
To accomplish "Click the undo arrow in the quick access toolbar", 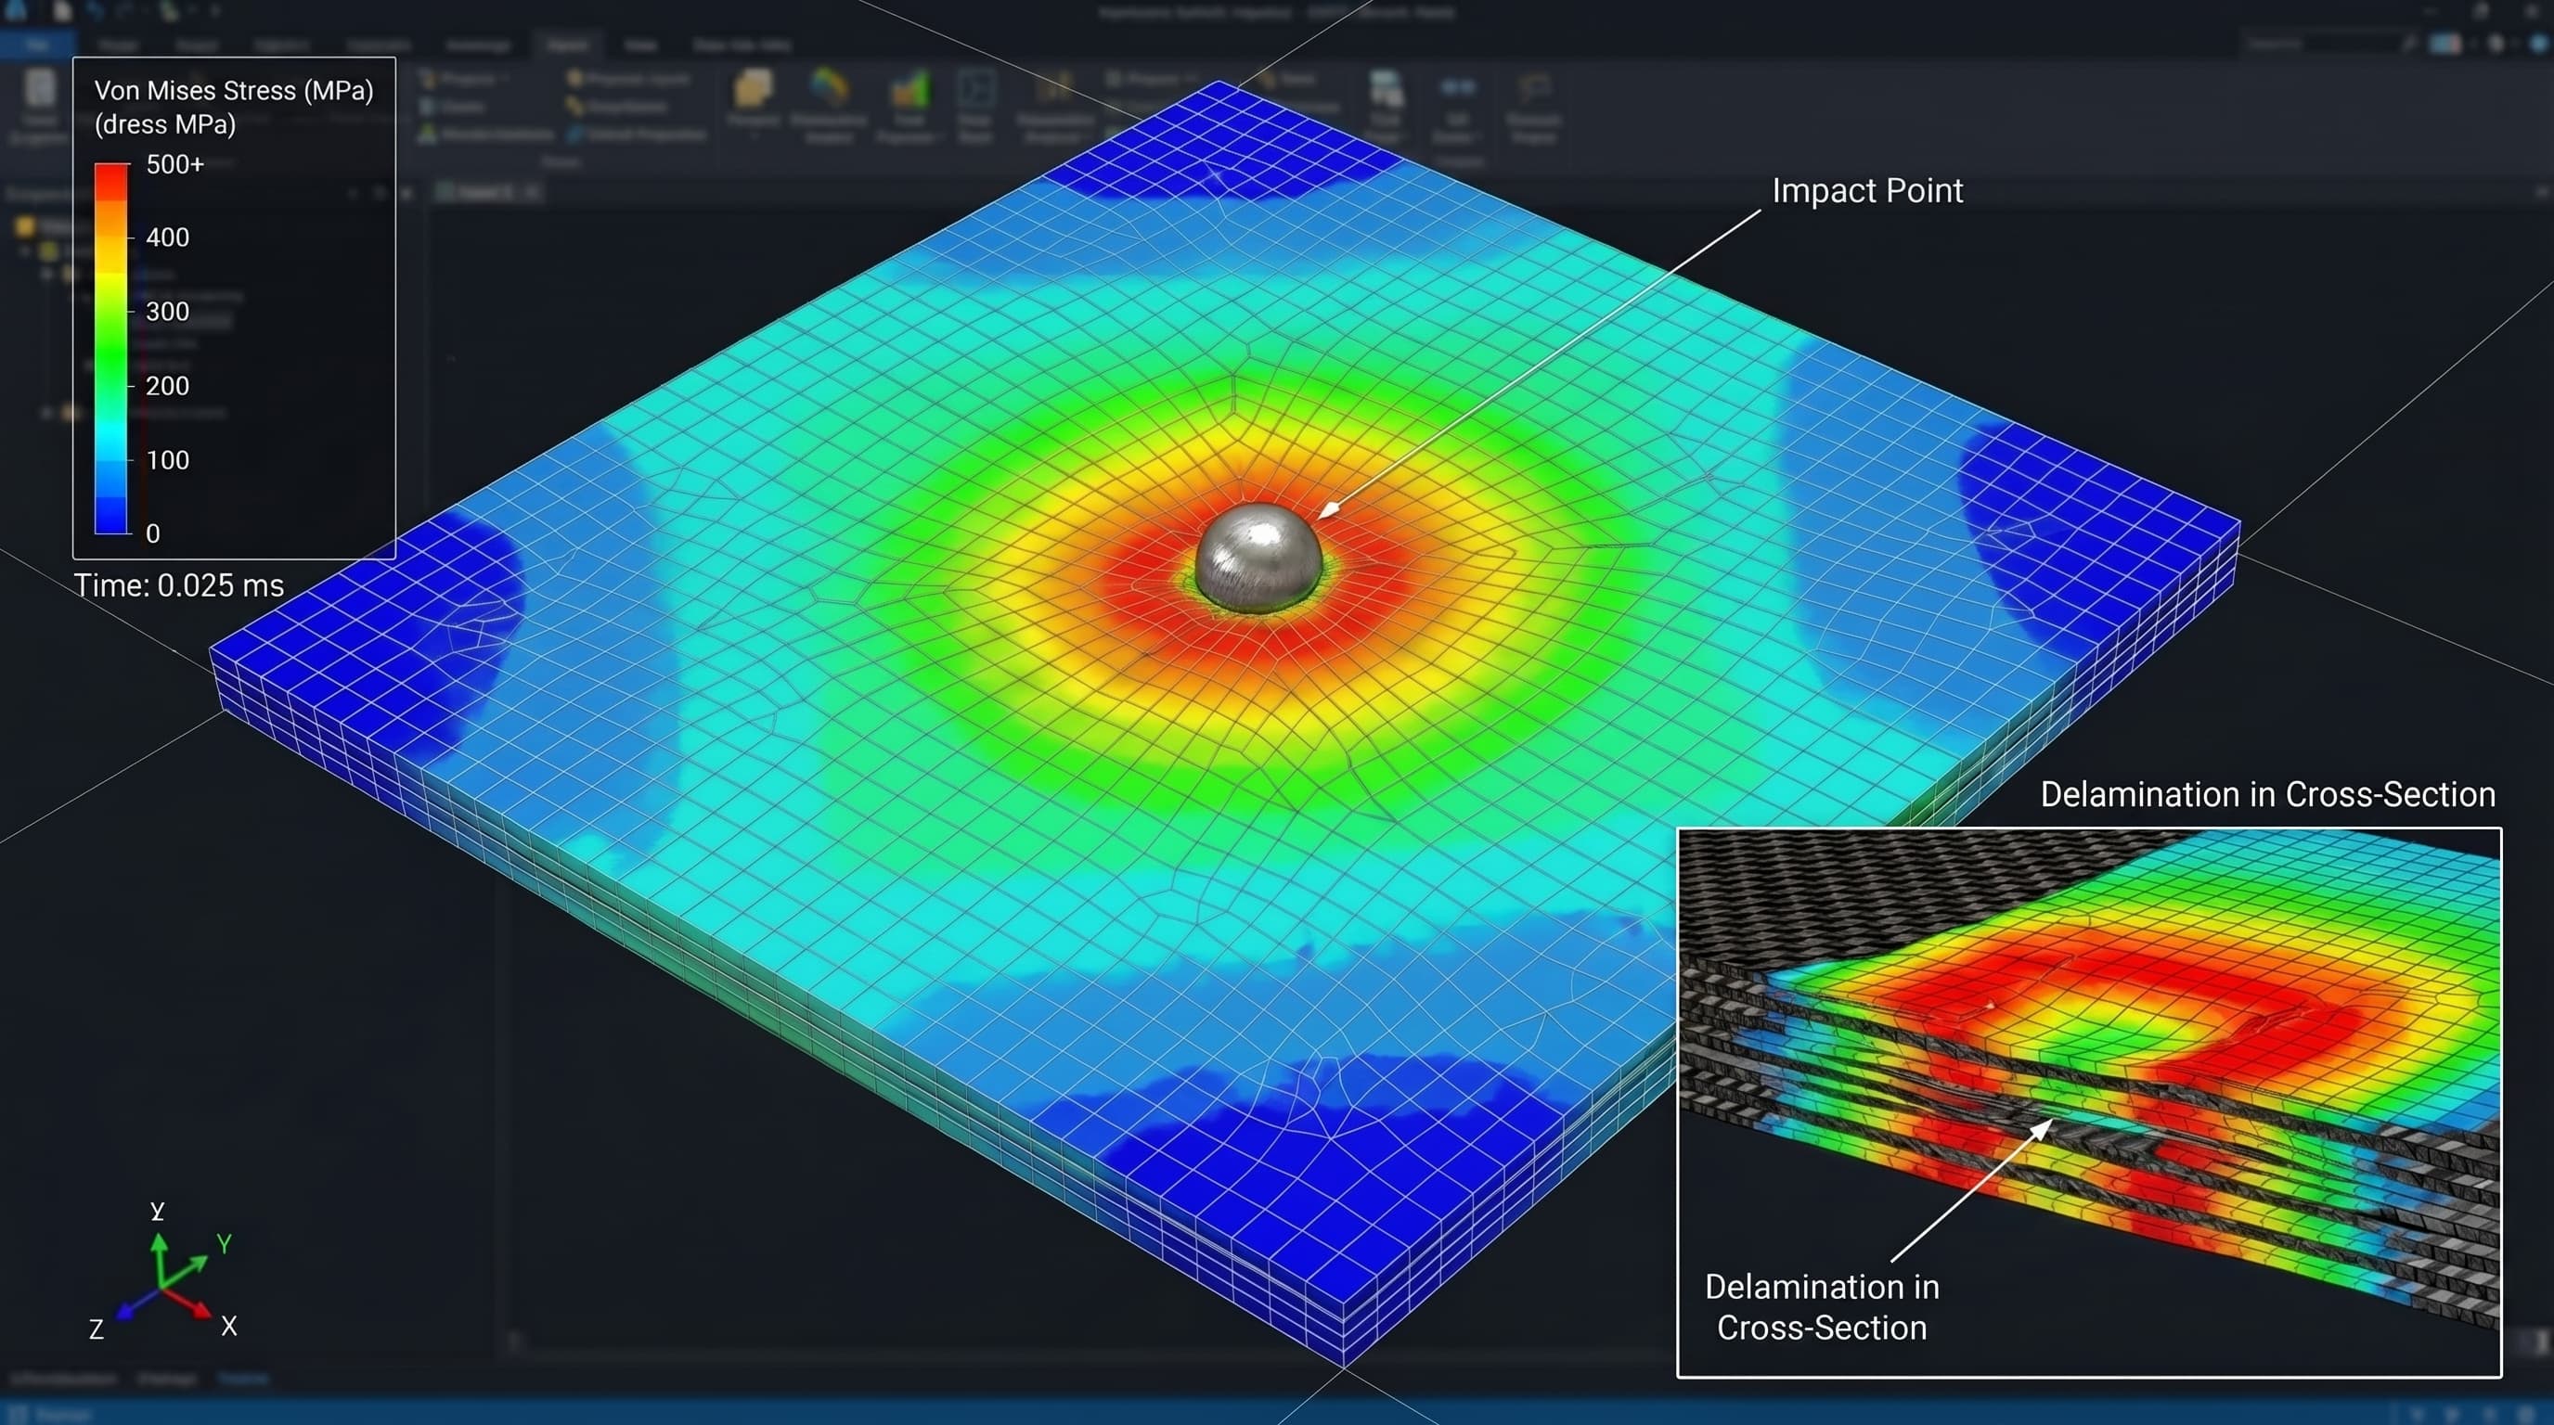I will click(x=94, y=12).
